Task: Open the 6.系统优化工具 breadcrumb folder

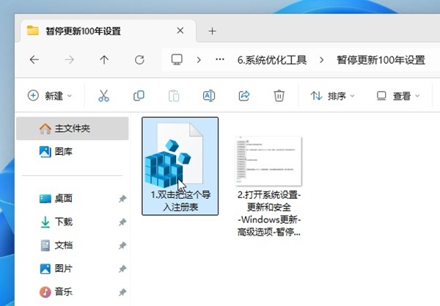Action: point(272,59)
